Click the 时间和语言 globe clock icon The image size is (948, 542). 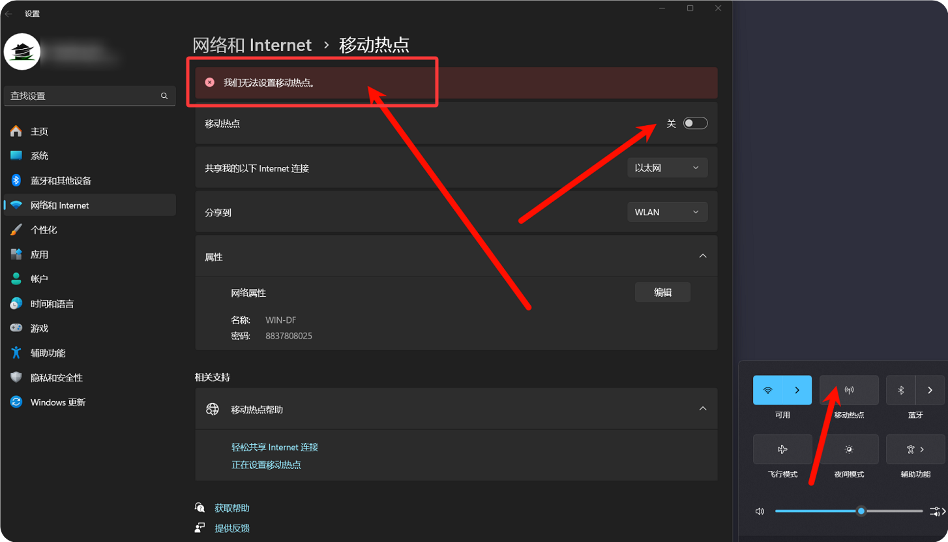tap(16, 303)
